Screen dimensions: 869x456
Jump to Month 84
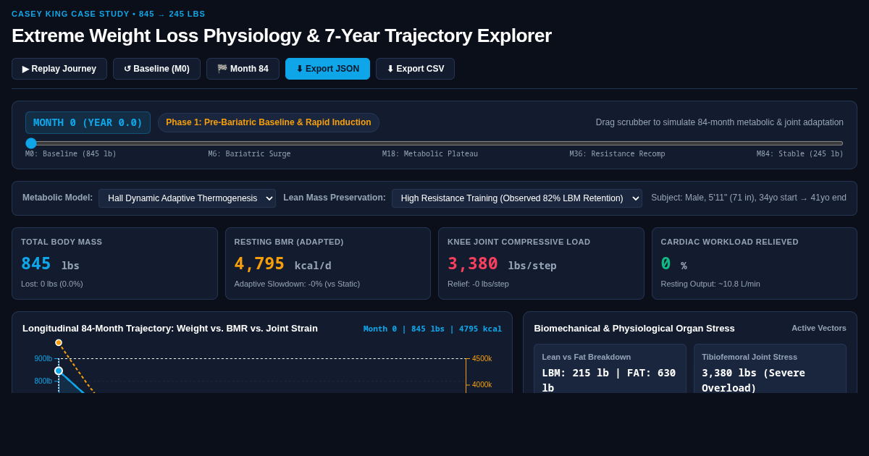243,69
